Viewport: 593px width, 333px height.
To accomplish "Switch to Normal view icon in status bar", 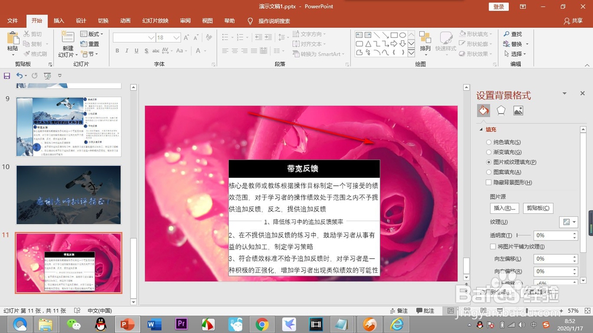I will [x=451, y=310].
